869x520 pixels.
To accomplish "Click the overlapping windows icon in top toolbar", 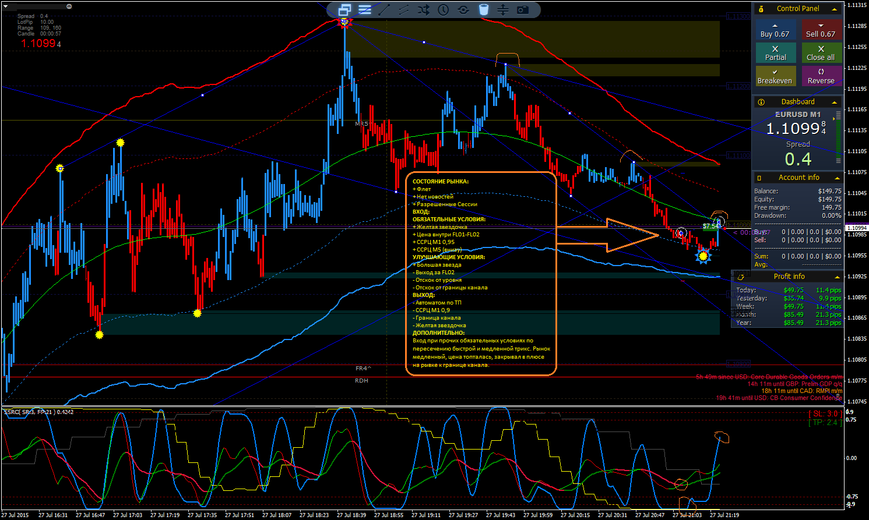I will [344, 9].
